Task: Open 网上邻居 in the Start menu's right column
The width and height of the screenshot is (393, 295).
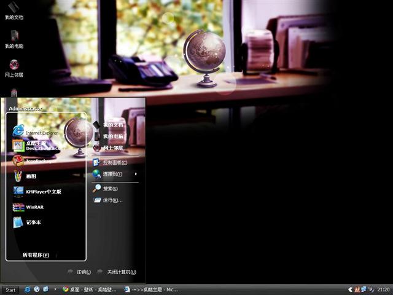Action: pos(108,147)
